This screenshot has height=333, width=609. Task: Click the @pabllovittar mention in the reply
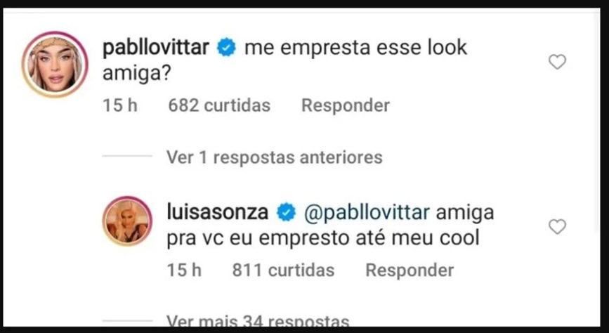click(x=367, y=212)
